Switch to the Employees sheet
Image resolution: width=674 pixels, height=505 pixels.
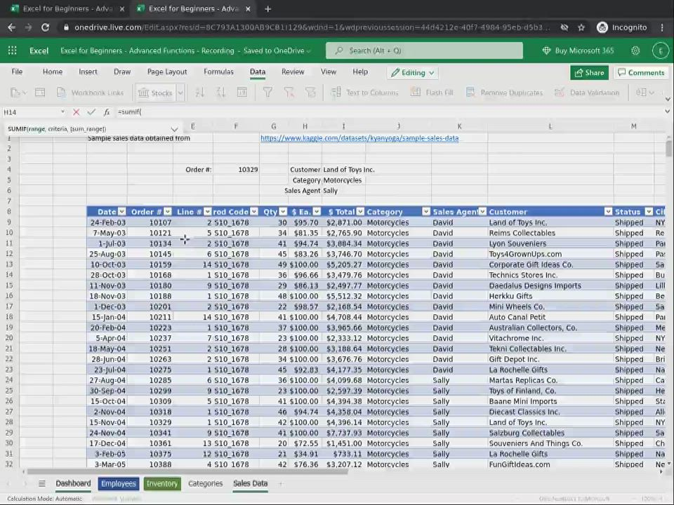118,483
